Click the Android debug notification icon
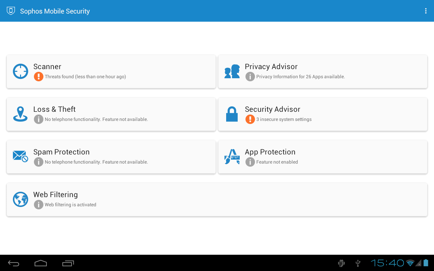The image size is (434, 271). click(x=341, y=263)
